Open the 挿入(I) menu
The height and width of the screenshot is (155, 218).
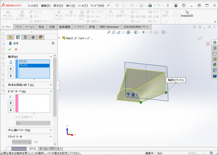coord(70,6)
